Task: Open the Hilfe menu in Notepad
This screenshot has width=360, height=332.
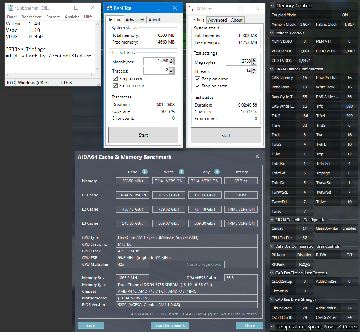Action: point(88,17)
